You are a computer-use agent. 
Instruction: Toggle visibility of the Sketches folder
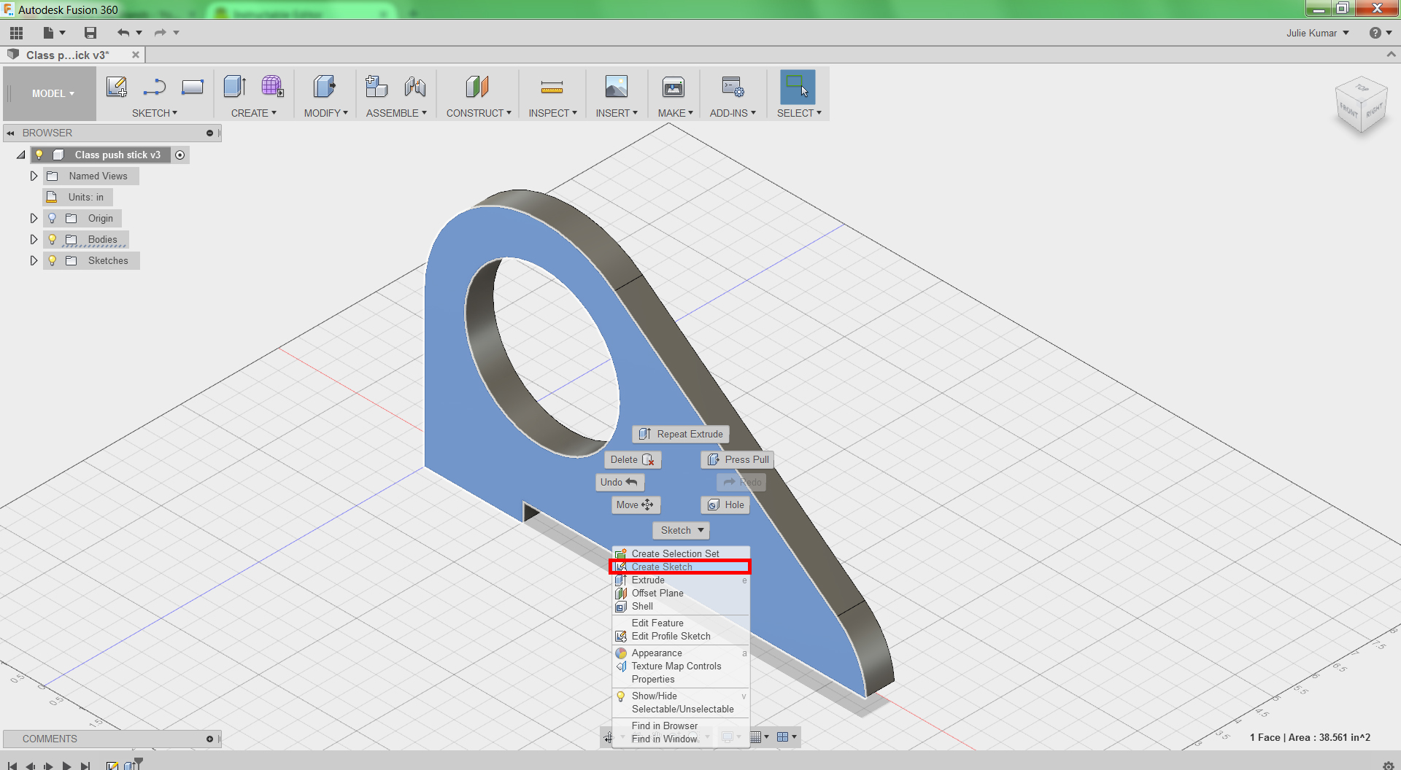[52, 260]
